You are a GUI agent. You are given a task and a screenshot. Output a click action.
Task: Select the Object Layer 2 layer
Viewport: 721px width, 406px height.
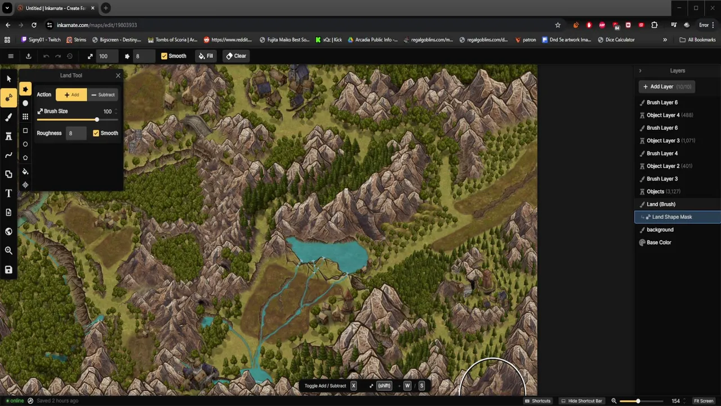coord(678,166)
